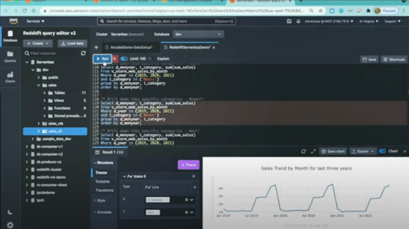Open the Database dev dropdown
409x229 pixels.
click(x=198, y=34)
